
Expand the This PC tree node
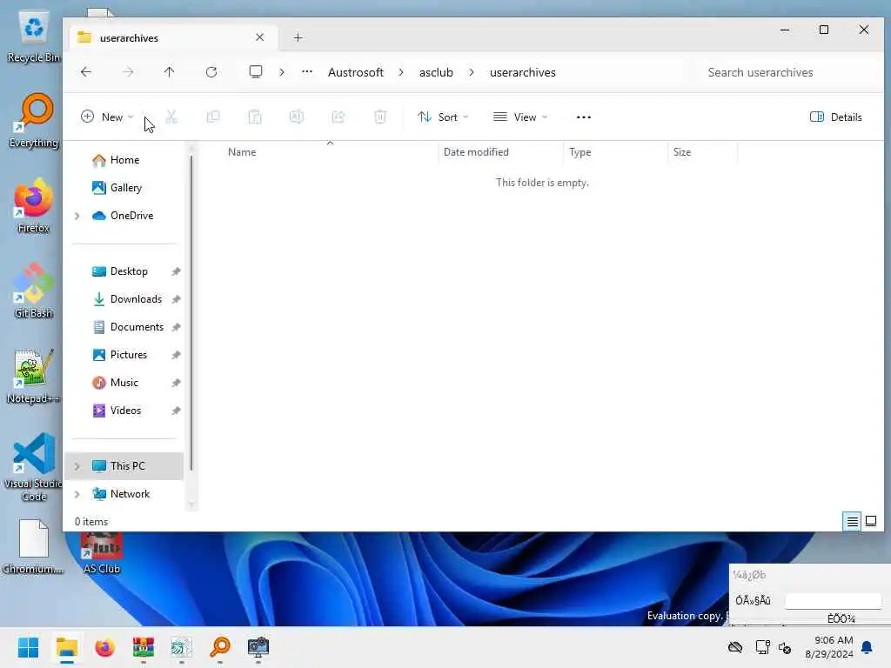(x=77, y=466)
